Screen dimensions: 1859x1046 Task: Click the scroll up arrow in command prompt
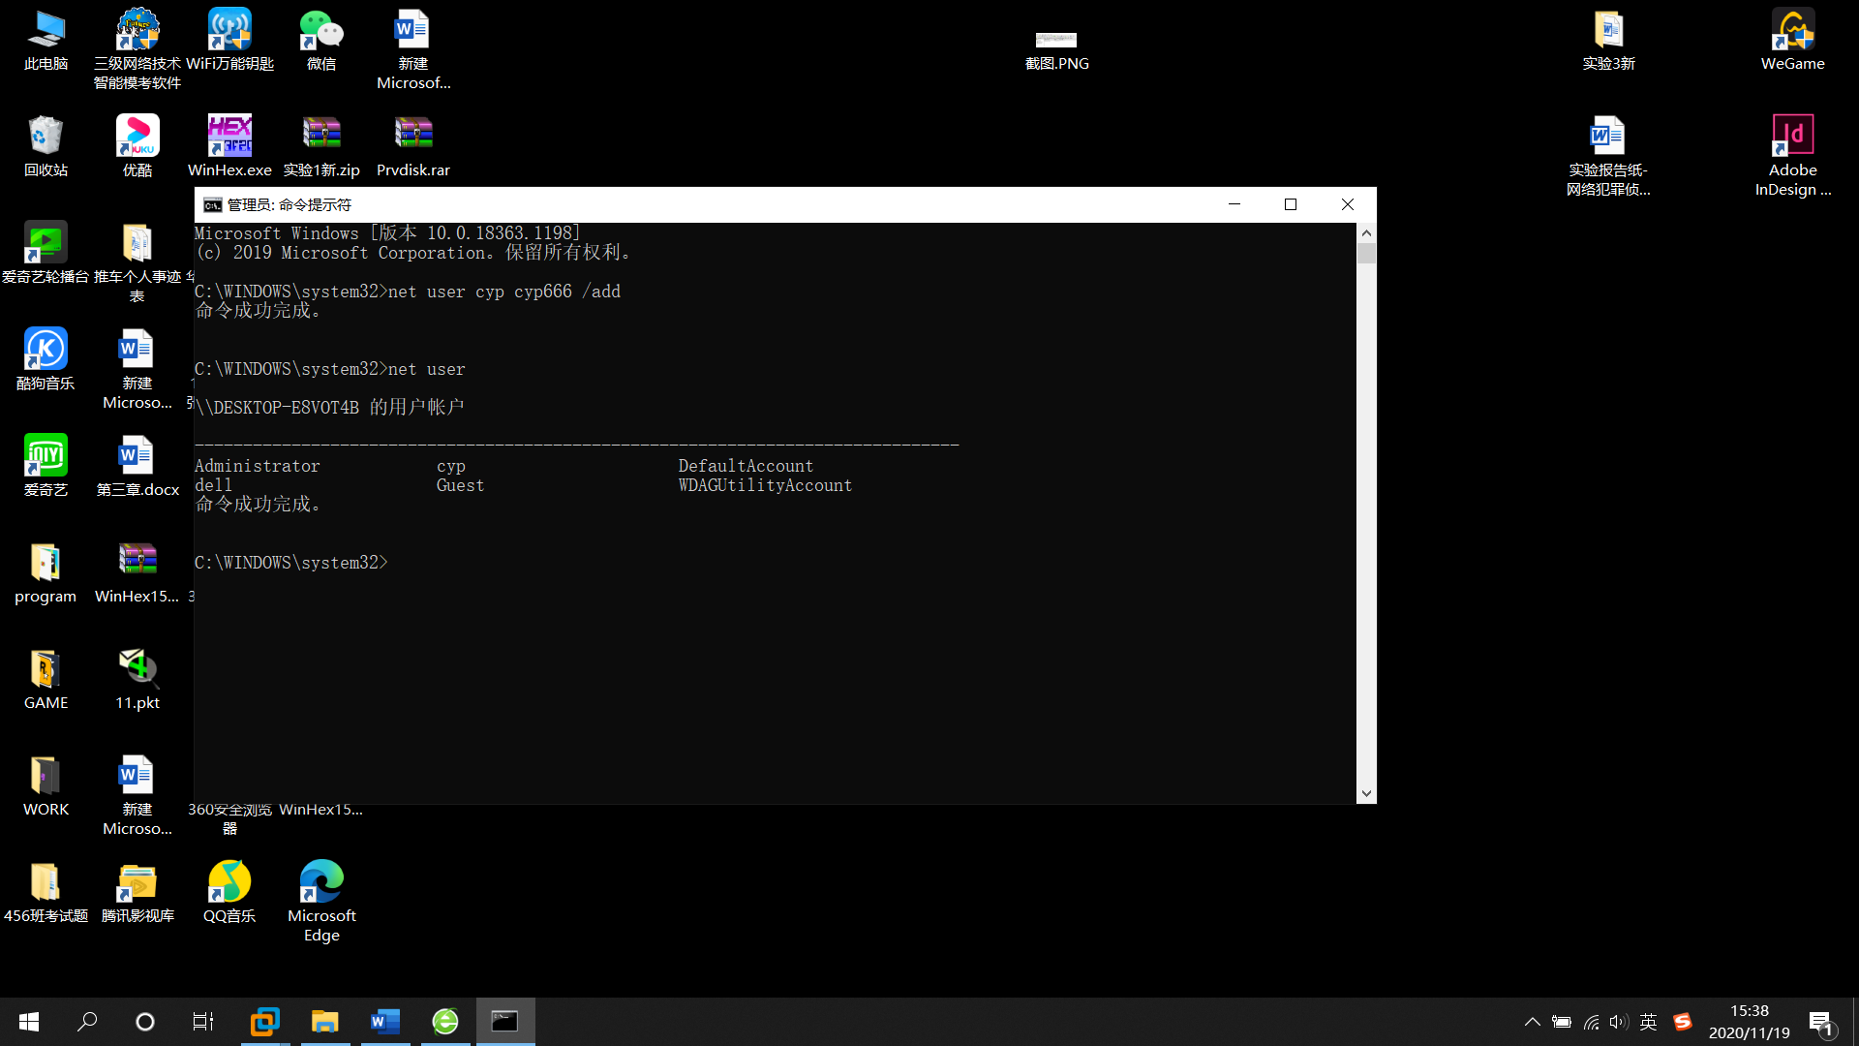[1366, 232]
